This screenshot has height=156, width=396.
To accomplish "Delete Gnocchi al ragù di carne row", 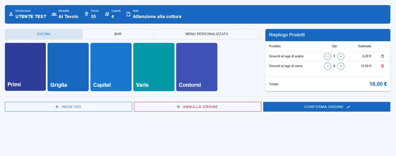I will [x=382, y=66].
